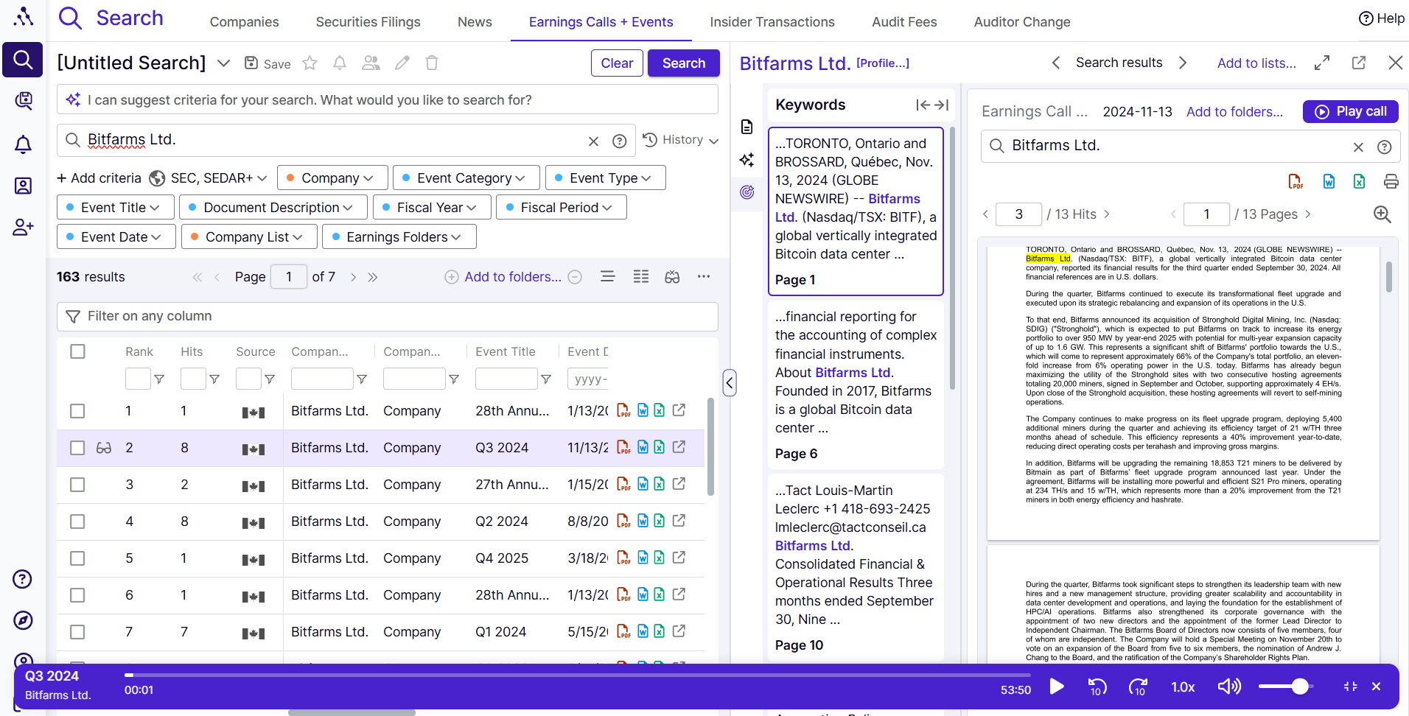Open the Q4 2025 row in a new window

point(679,558)
